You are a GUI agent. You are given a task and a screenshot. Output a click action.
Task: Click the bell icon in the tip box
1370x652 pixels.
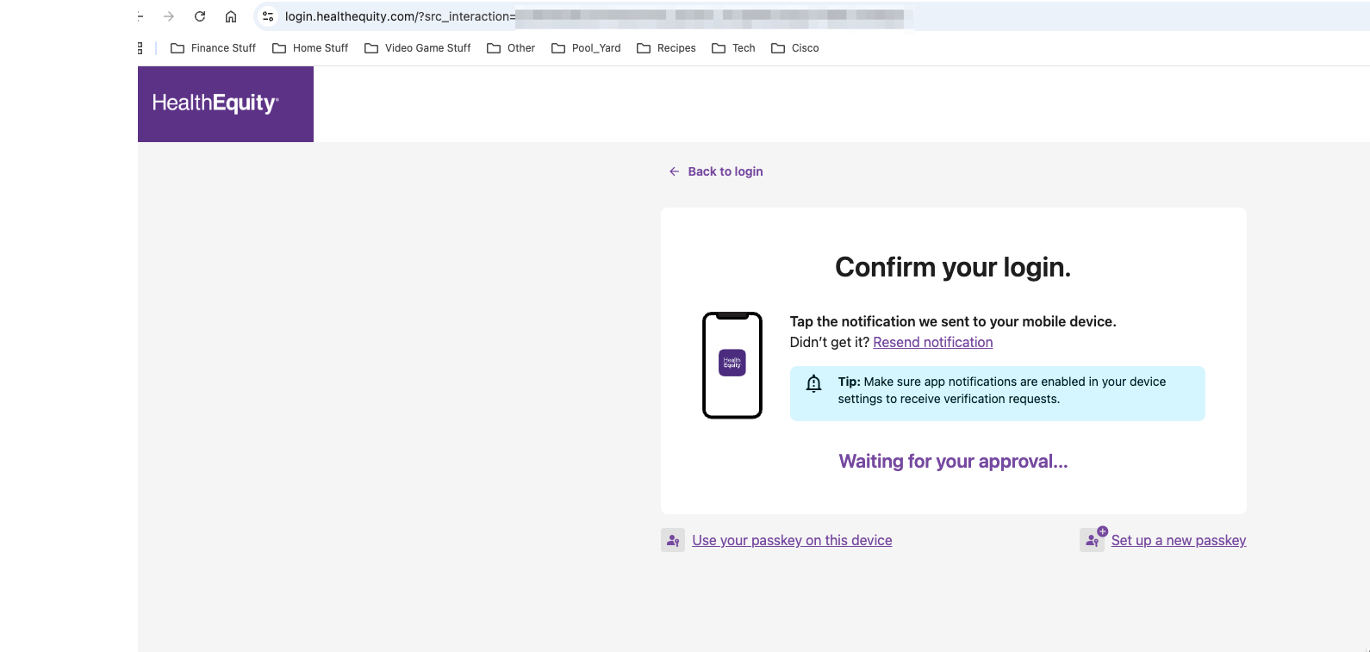tap(813, 383)
